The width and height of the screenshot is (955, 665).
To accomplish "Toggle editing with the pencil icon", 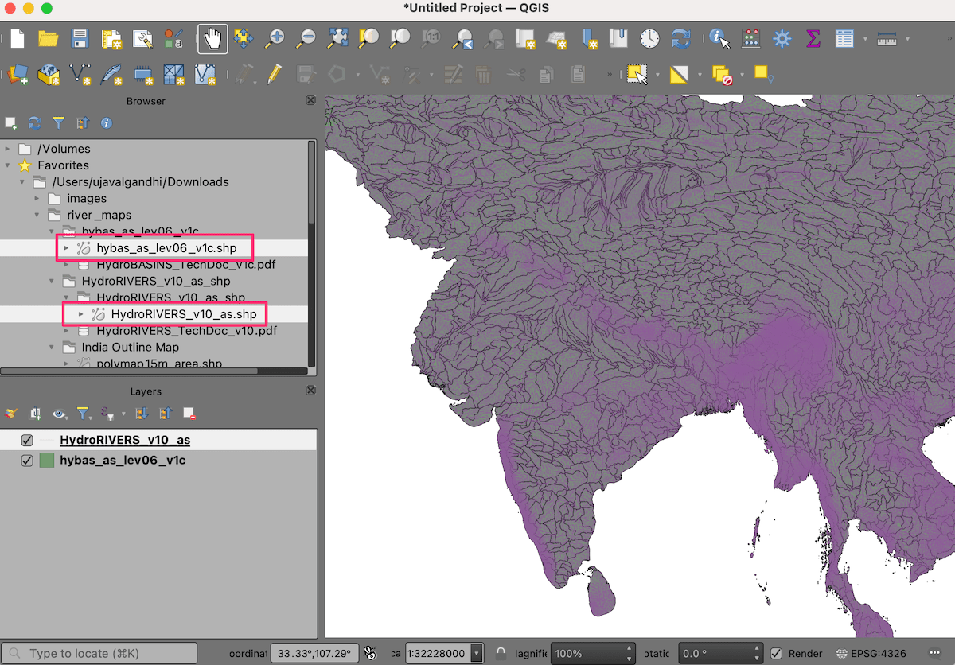I will tap(275, 74).
